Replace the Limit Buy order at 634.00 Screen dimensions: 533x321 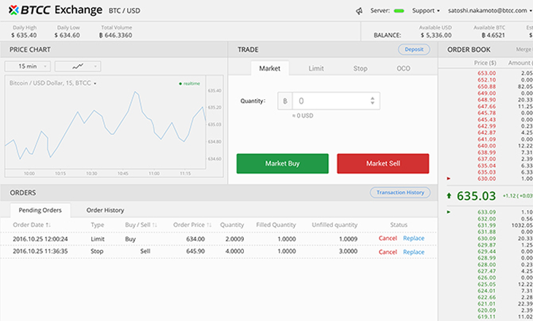coord(414,239)
